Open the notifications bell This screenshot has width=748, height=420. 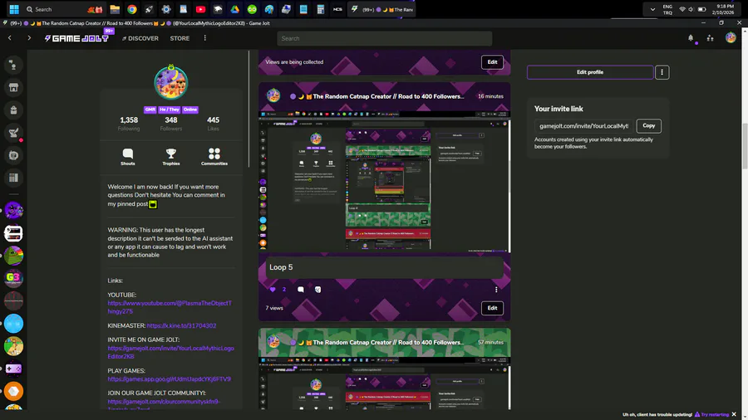click(691, 38)
